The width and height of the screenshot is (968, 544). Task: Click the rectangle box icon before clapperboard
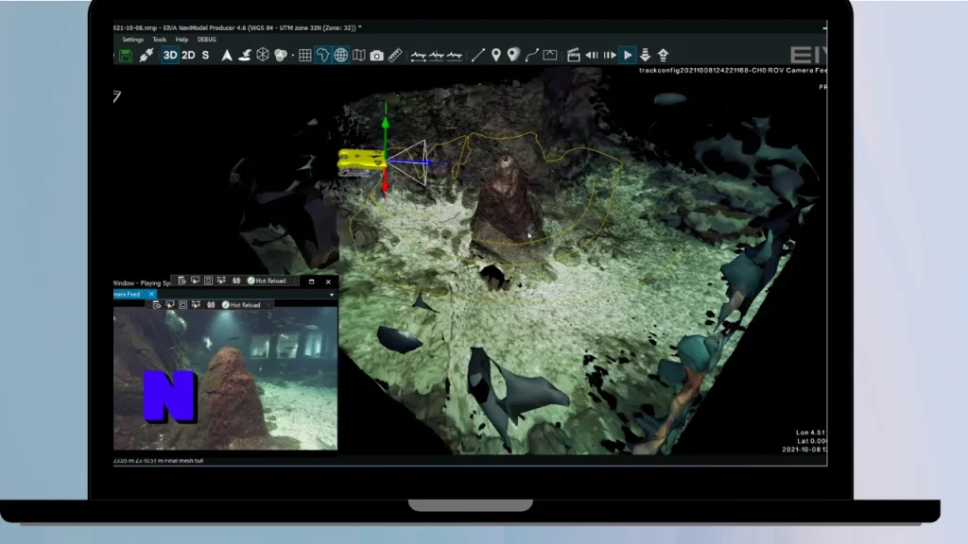click(x=549, y=55)
